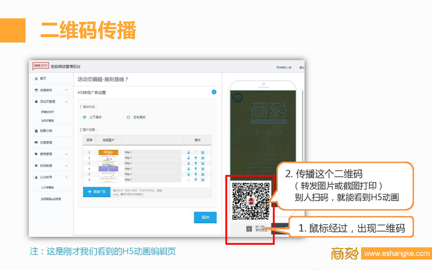Click the large QR code image
The width and height of the screenshot is (432, 270).
[x=251, y=201]
